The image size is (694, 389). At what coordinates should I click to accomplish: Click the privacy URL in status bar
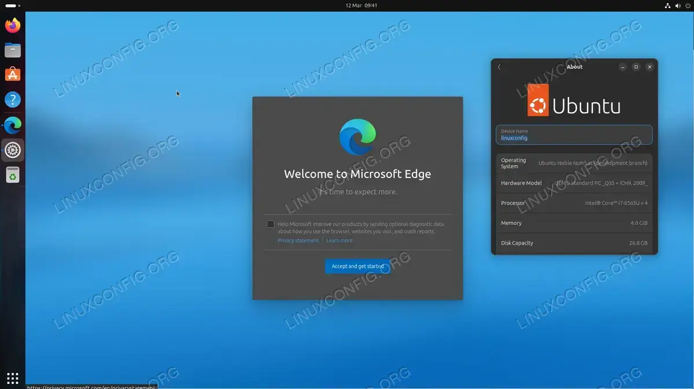[x=91, y=387]
